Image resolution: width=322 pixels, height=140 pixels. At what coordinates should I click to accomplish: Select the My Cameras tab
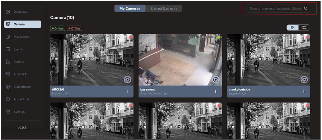click(x=130, y=8)
